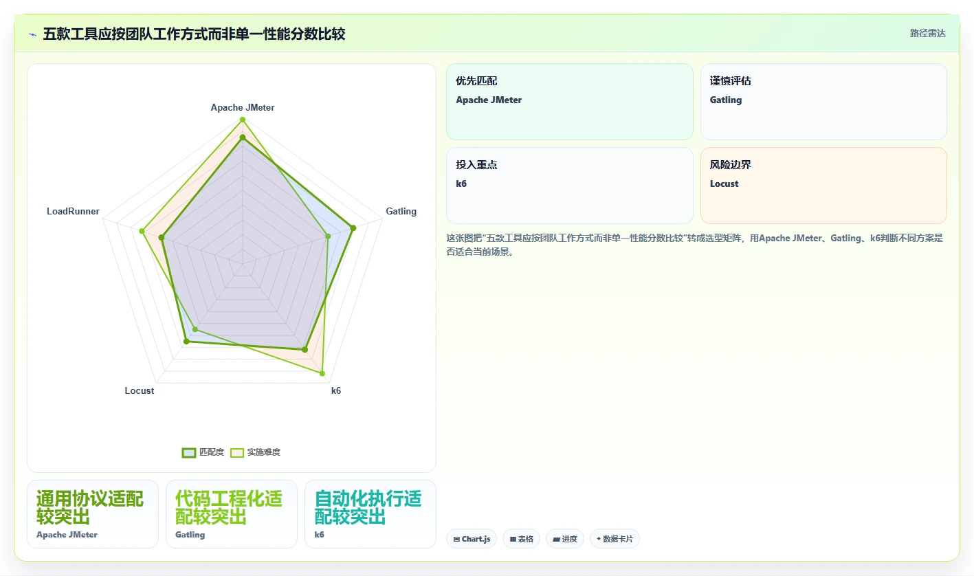This screenshot has width=974, height=576.
Task: Open the 投入重点 card
Action: (570, 186)
